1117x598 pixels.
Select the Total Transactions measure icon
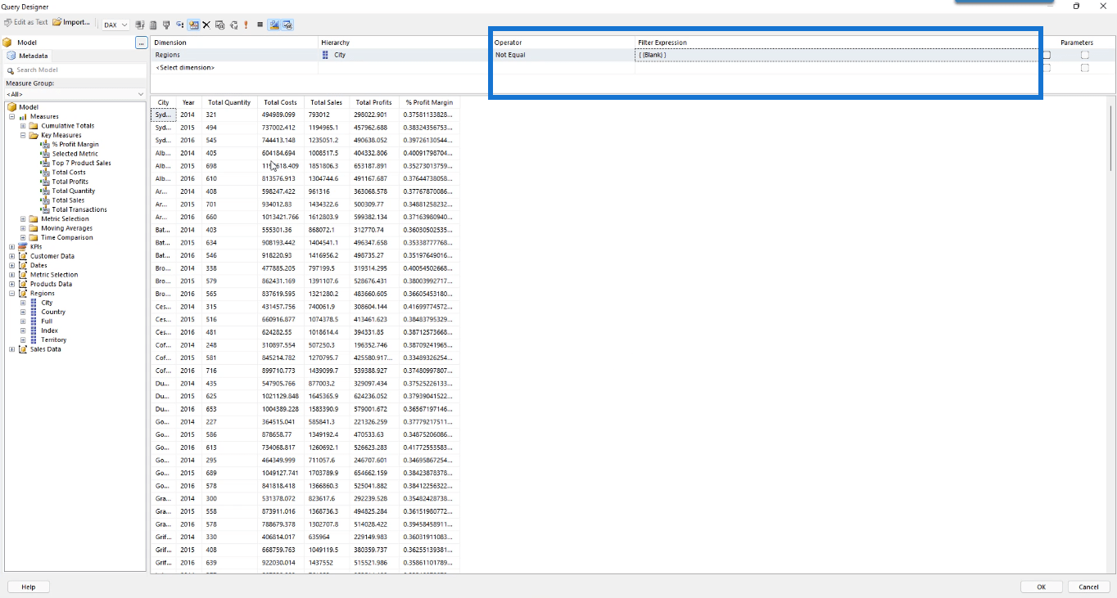coord(45,209)
